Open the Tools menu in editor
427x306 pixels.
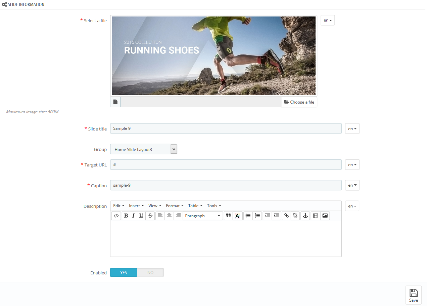[x=214, y=206]
